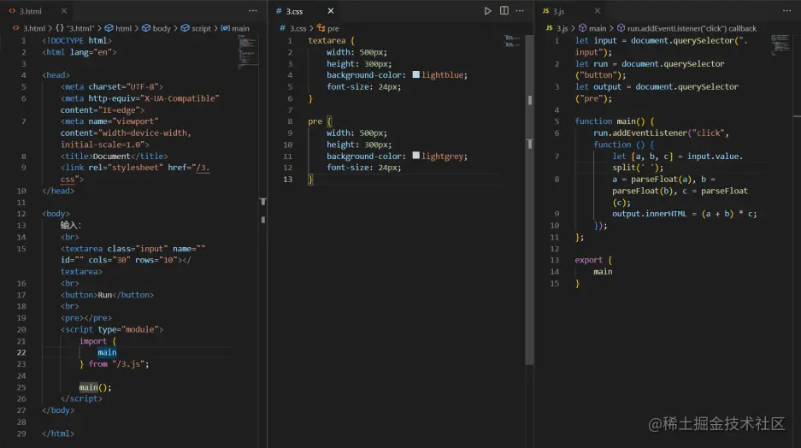The width and height of the screenshot is (801, 448).
Task: Click the <script type="module"> line
Action: pyautogui.click(x=111, y=329)
